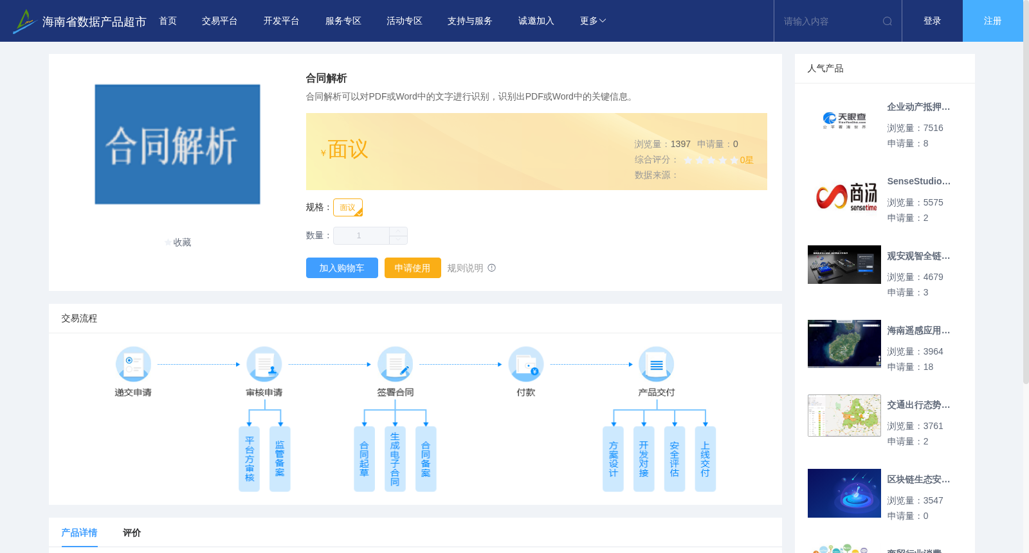Screen dimensions: 1029x553
Task: Select the 面议 specification option
Action: (x=348, y=207)
